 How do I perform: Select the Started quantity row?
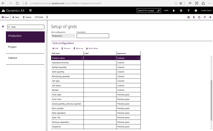coord(96,67)
